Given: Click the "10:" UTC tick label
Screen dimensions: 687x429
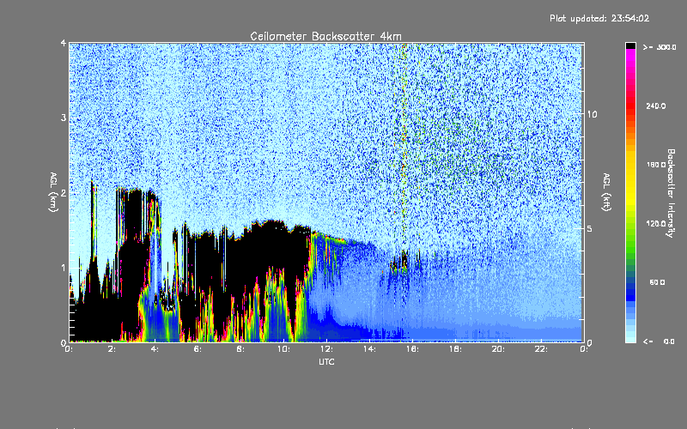Looking at the screenshot, I should click(283, 349).
